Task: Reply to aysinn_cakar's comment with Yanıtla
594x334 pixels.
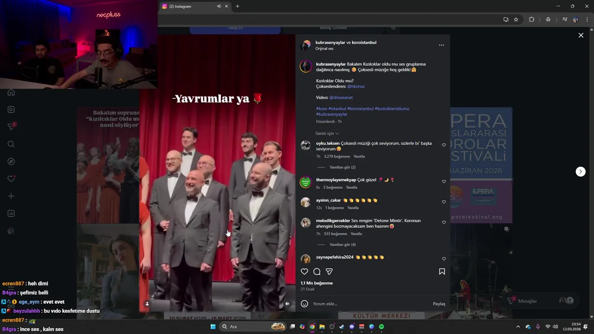Action: click(353, 208)
